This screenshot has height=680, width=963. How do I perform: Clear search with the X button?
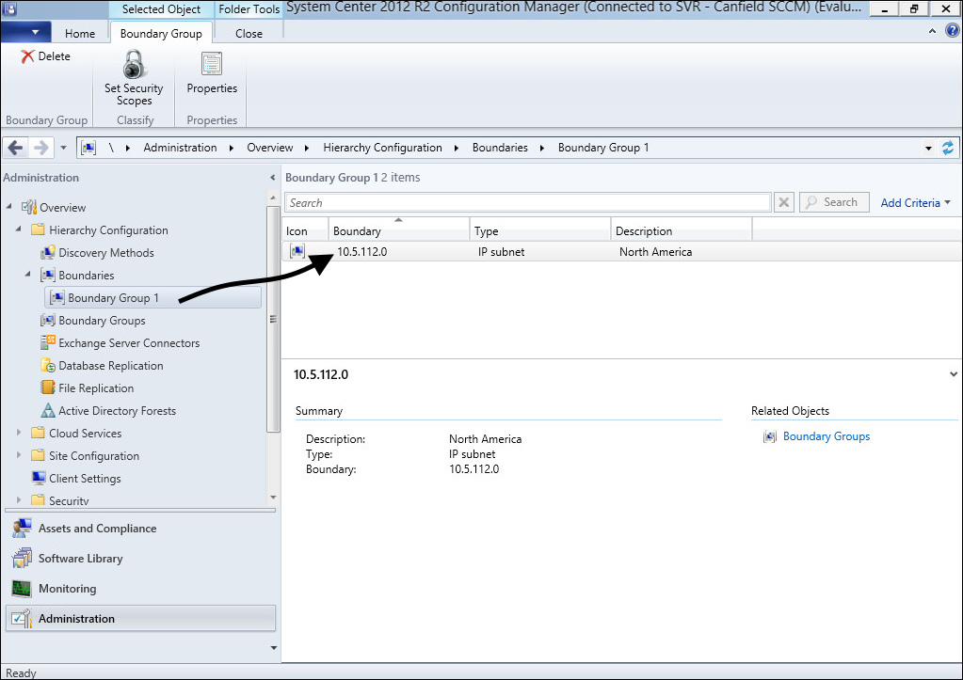[783, 202]
